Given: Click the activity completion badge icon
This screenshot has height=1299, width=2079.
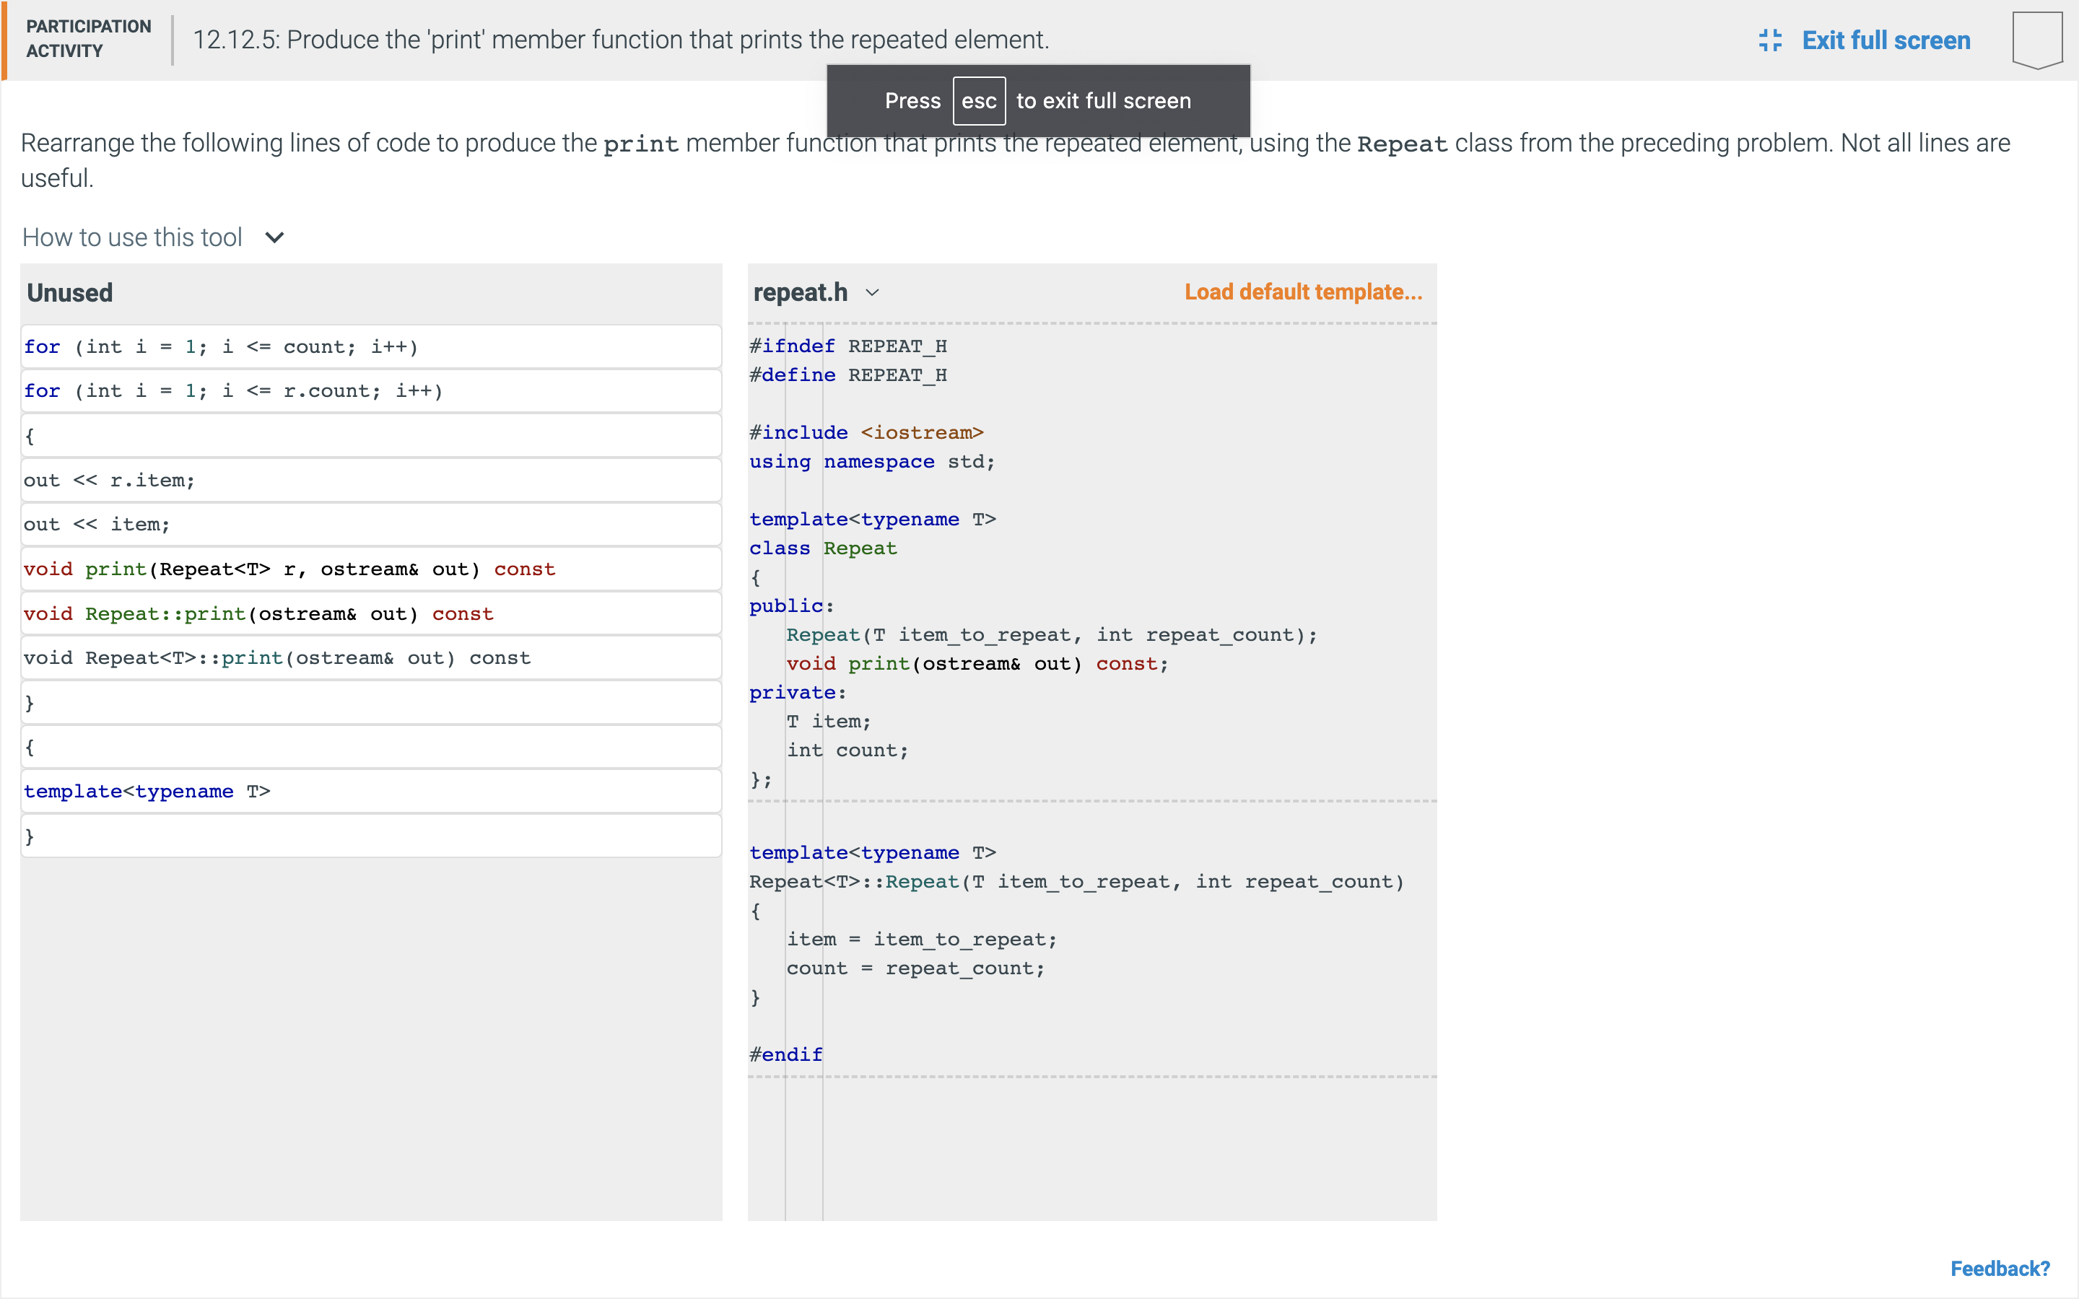Looking at the screenshot, I should coord(2036,40).
